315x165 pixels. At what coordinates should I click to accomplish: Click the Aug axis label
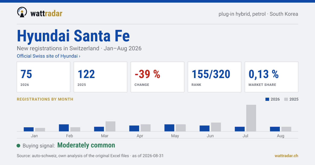tap(281, 136)
